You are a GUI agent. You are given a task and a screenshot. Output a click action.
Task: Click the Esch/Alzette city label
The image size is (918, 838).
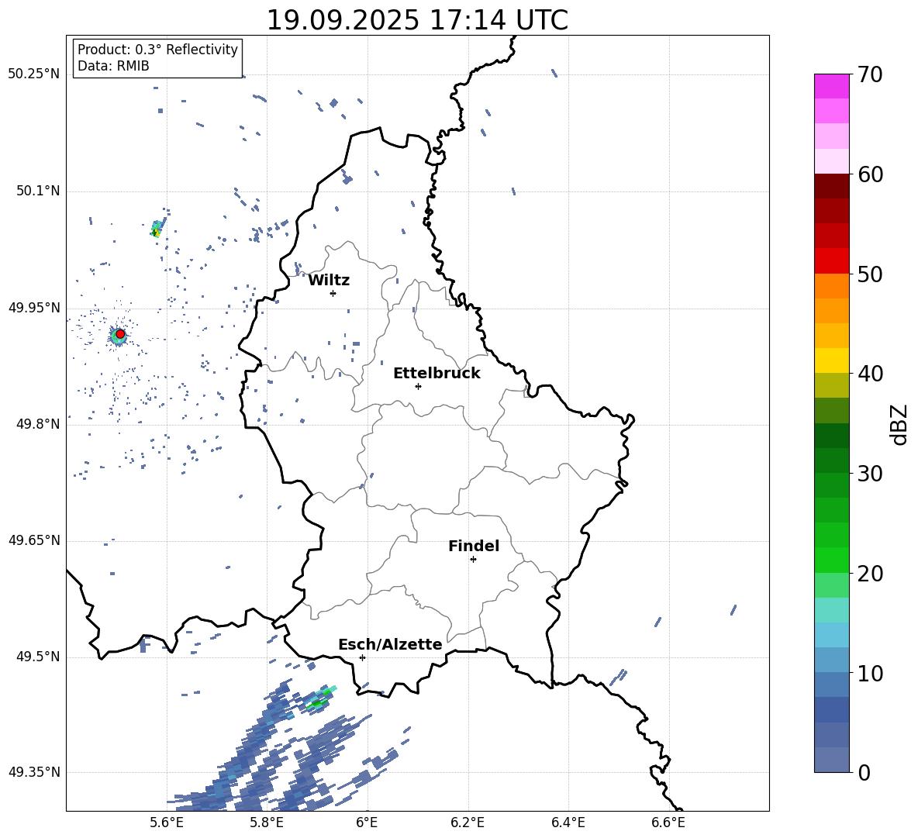(391, 644)
